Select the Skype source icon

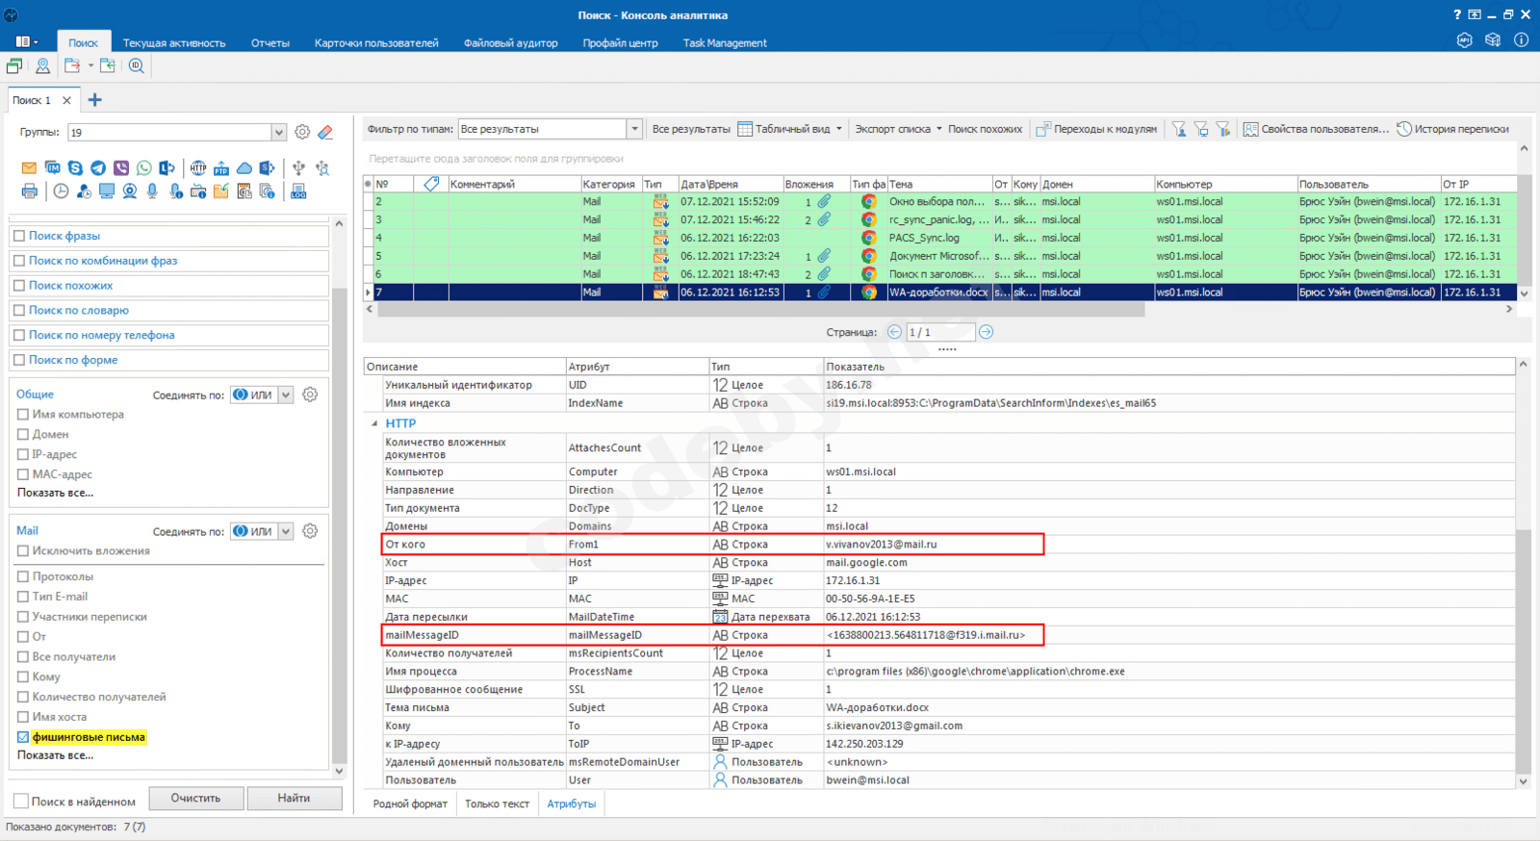(75, 168)
